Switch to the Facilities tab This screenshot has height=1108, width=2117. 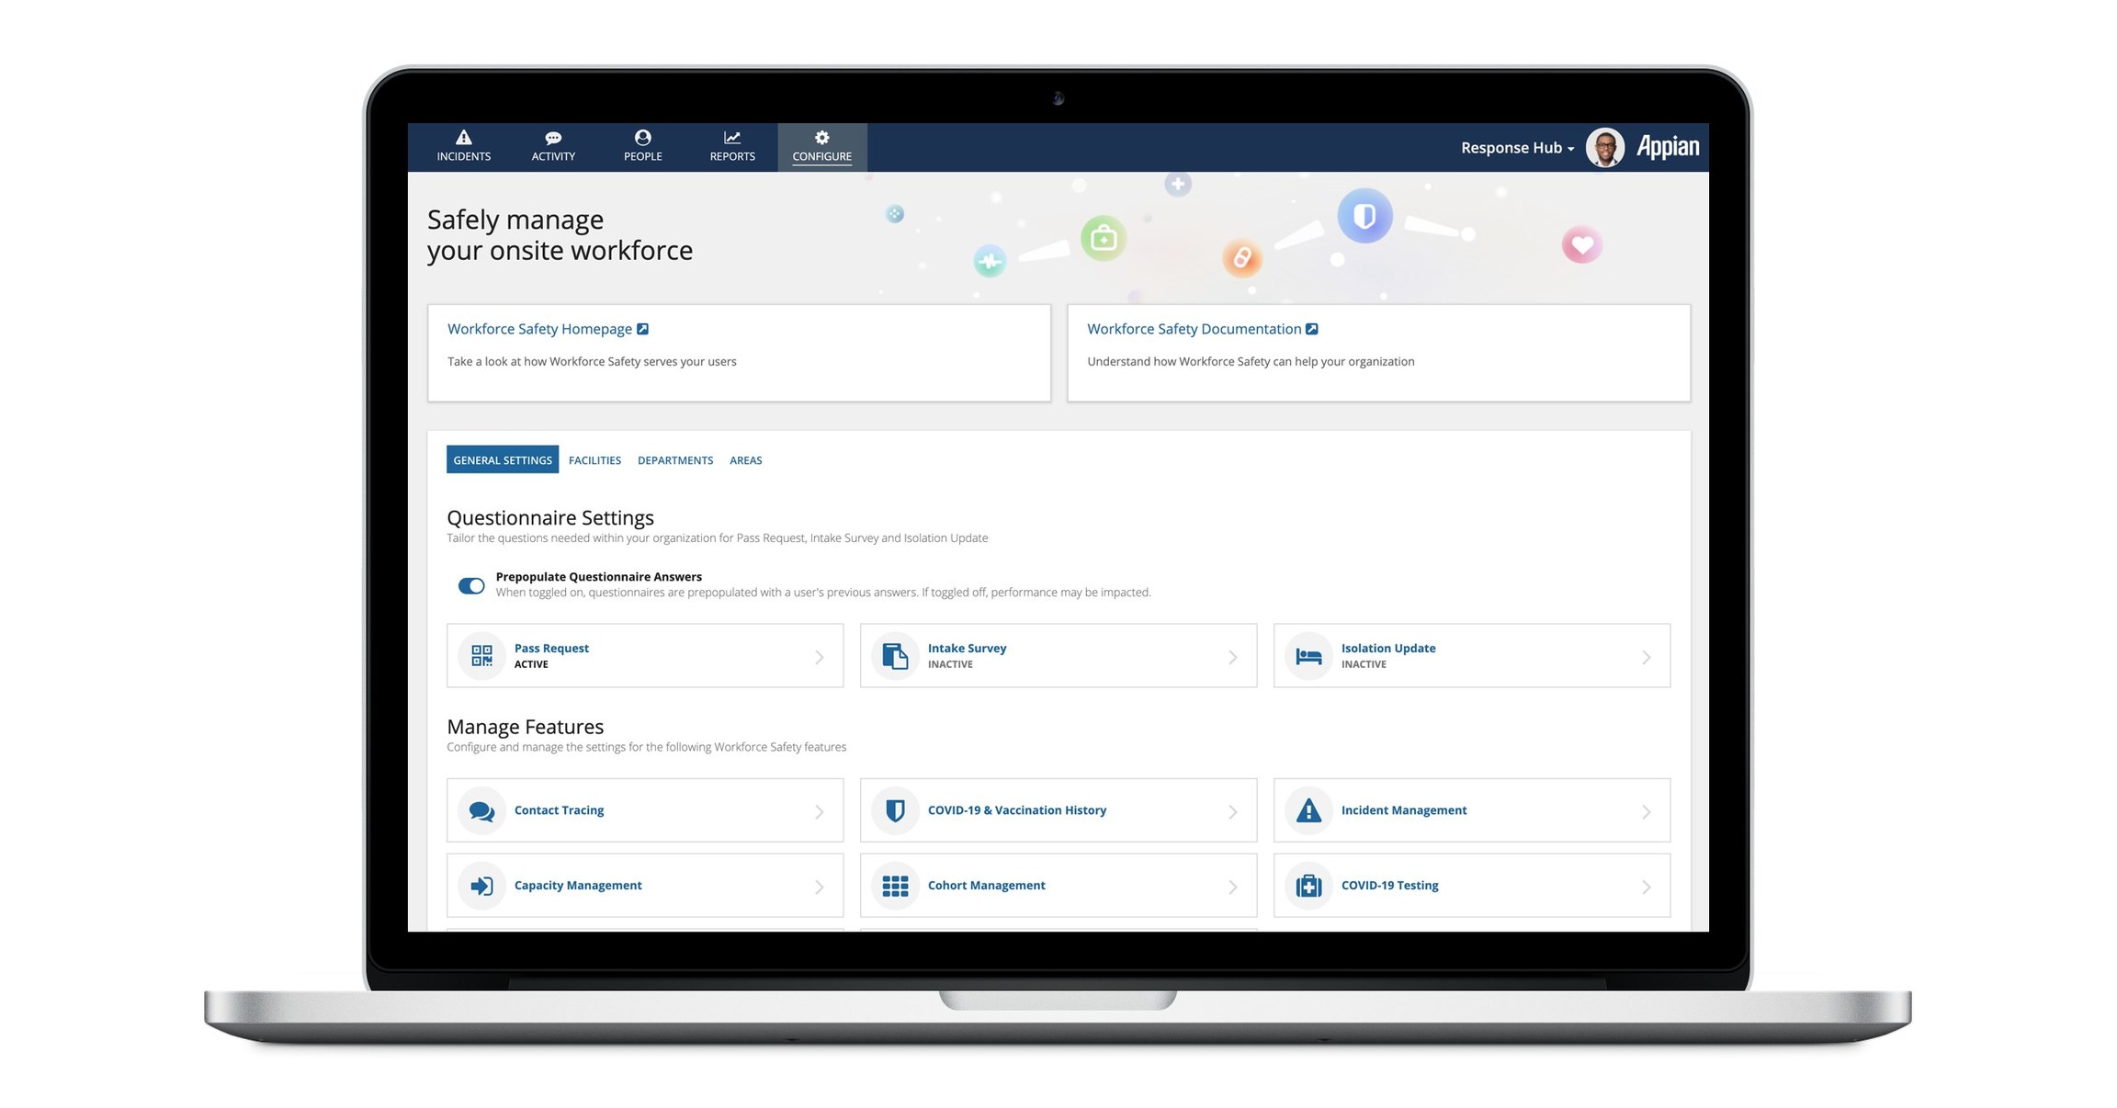coord(594,460)
